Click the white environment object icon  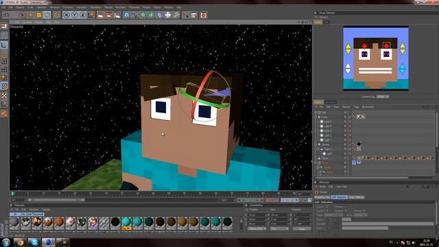pyautogui.click(x=167, y=15)
